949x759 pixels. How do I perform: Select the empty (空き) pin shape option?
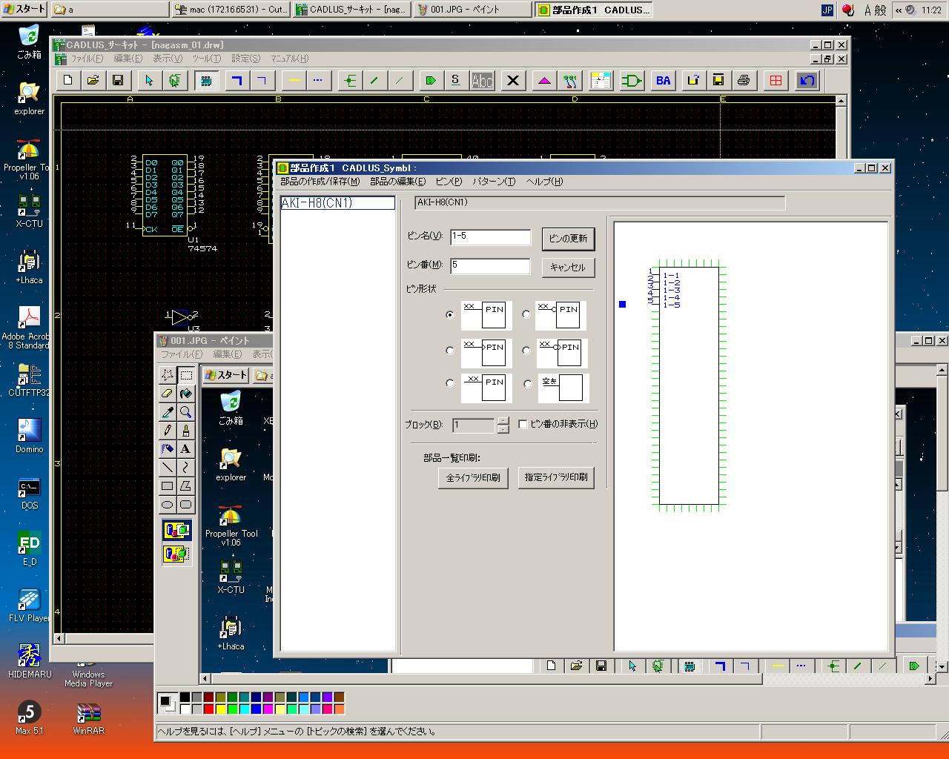[528, 384]
